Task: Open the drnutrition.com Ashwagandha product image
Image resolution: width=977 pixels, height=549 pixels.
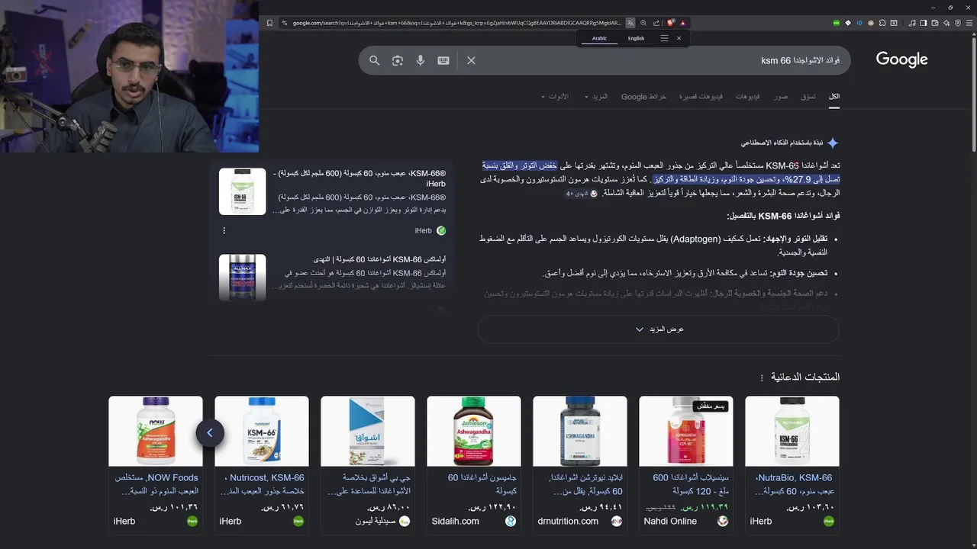Action: click(580, 432)
